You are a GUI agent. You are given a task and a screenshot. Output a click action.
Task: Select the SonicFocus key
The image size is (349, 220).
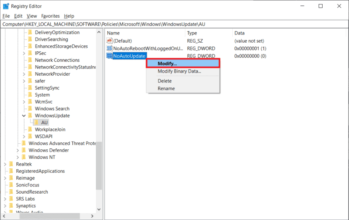click(28, 185)
